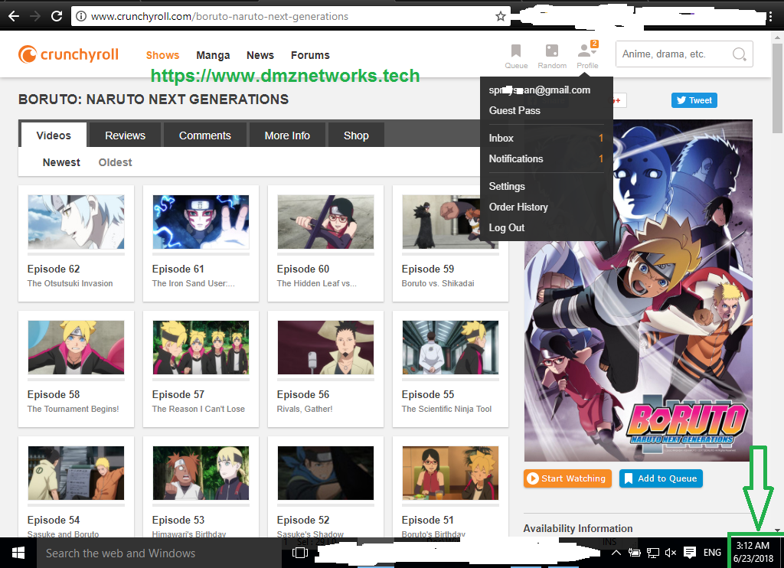Click the page vertical scrollbar thumb
Screen dimensions: 784x568
click(777, 88)
